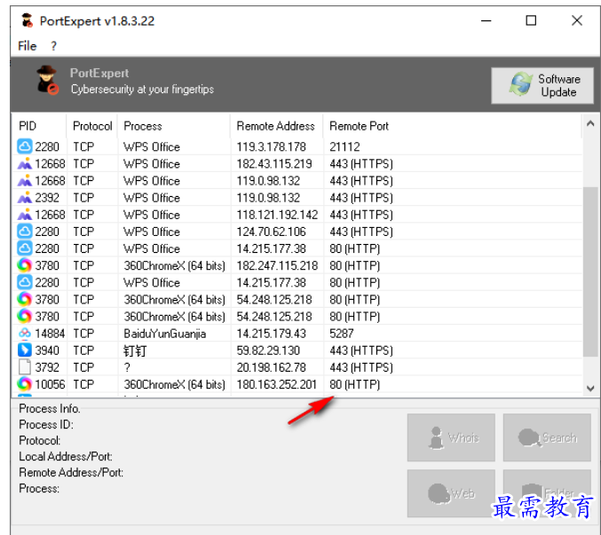This screenshot has height=535, width=601.
Task: Click 360ChromeX icon in PID 10056 row
Action: (x=25, y=384)
